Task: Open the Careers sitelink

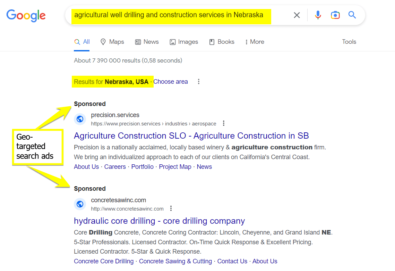Action: pyautogui.click(x=115, y=167)
